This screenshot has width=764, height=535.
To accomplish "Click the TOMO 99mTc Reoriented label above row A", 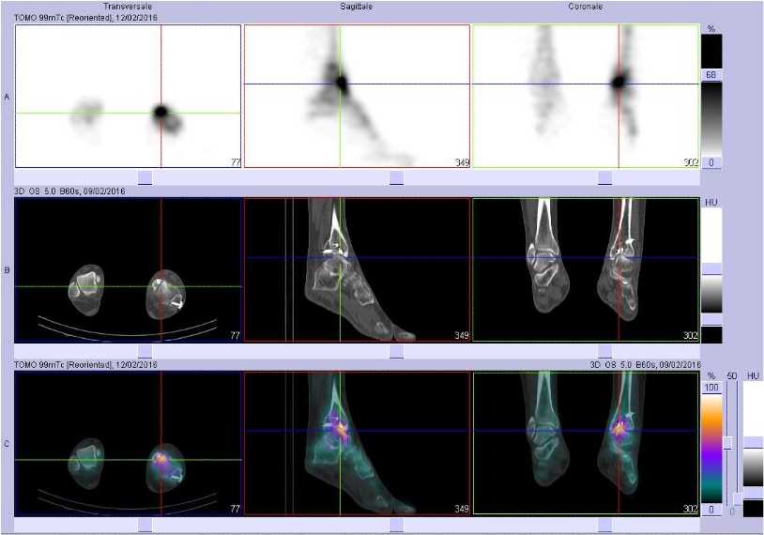I will tap(85, 18).
